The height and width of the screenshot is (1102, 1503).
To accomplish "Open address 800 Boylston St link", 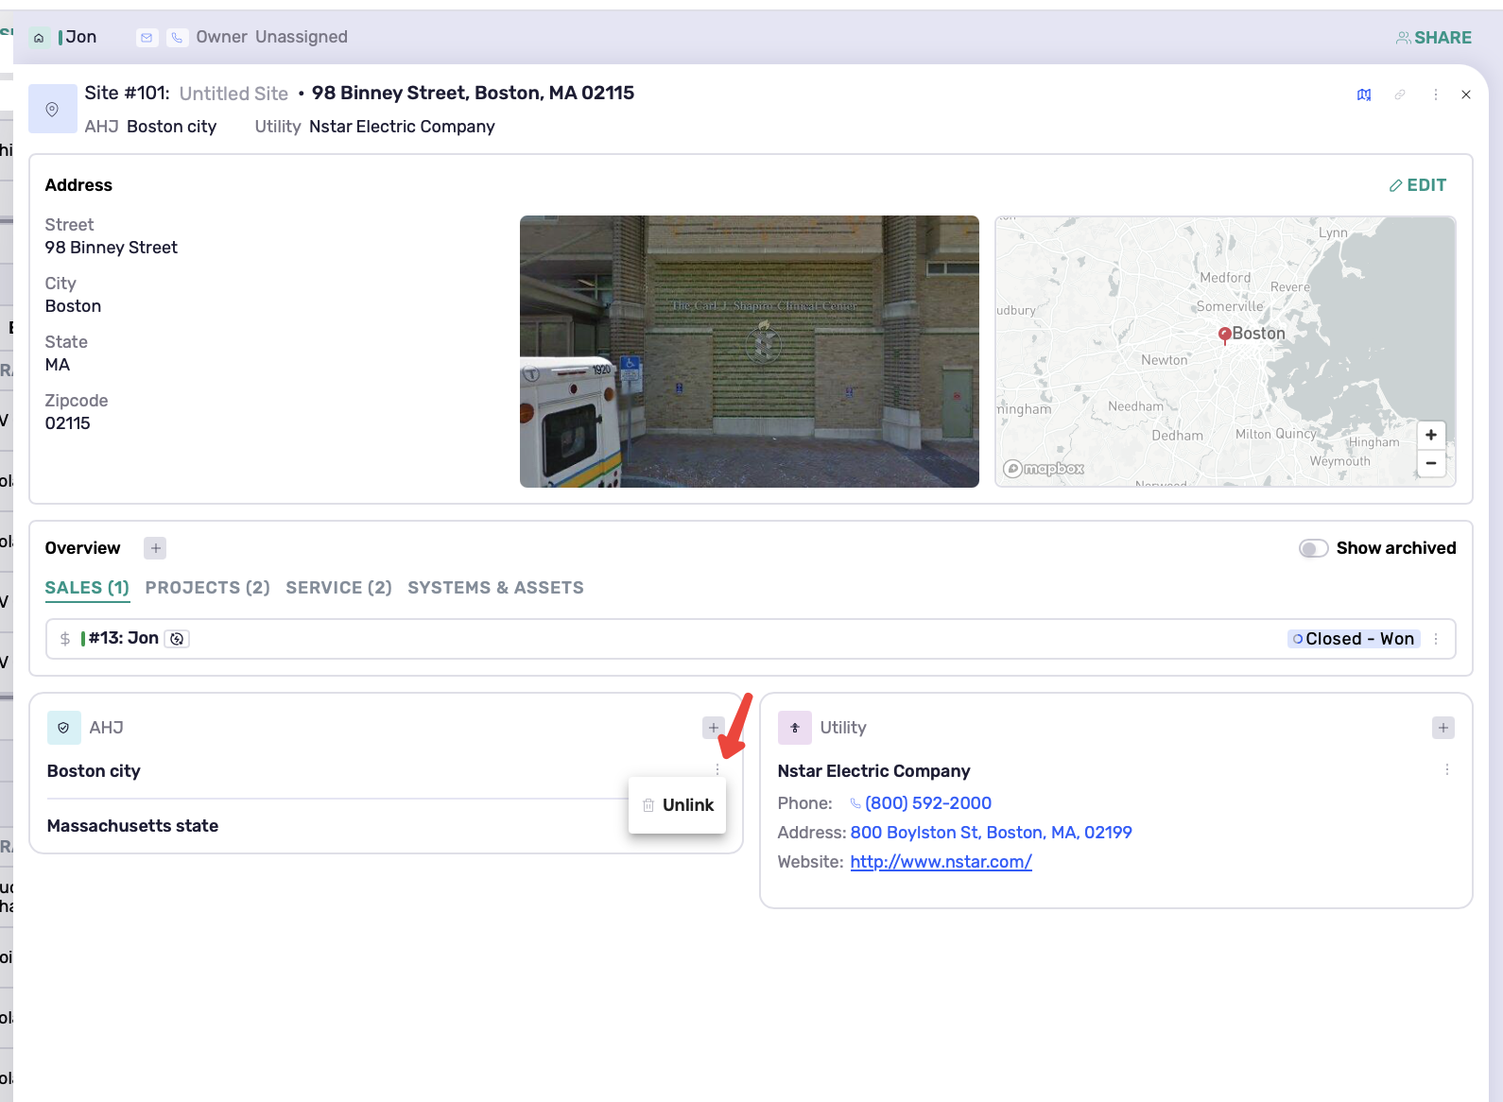I will 992,833.
